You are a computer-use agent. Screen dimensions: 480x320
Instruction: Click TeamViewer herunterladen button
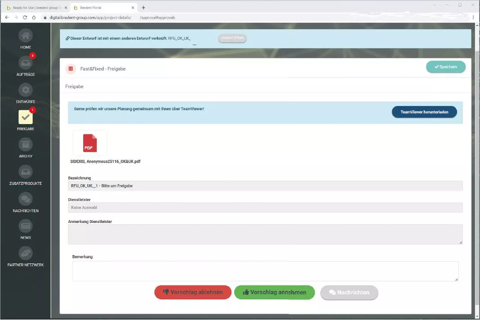(424, 112)
